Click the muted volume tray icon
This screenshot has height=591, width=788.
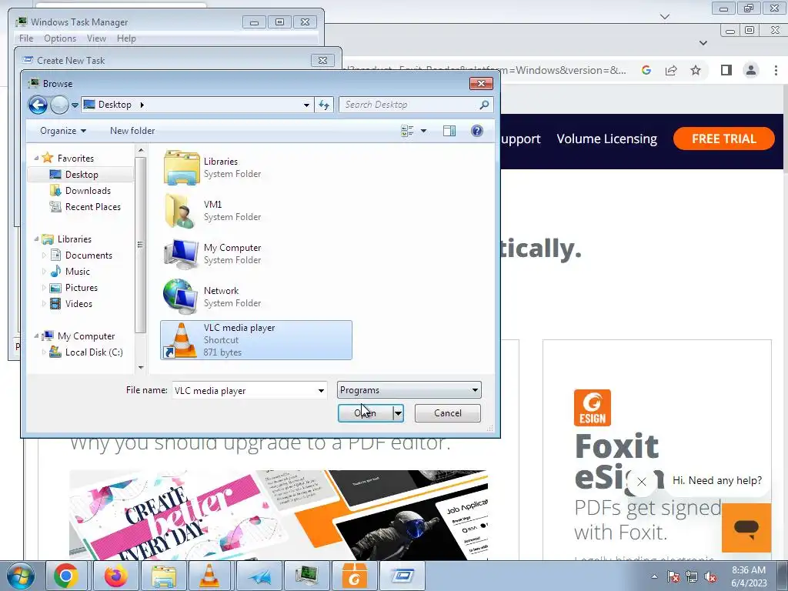[710, 577]
